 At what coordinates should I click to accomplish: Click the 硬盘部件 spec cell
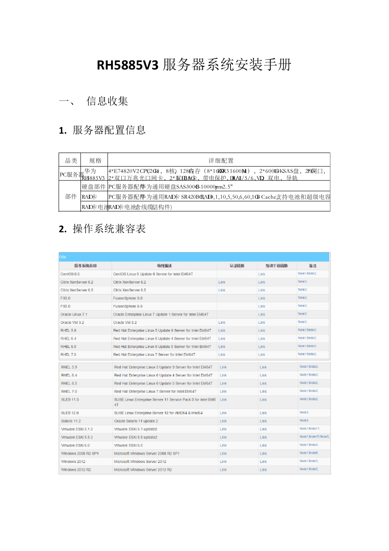[x=94, y=187]
